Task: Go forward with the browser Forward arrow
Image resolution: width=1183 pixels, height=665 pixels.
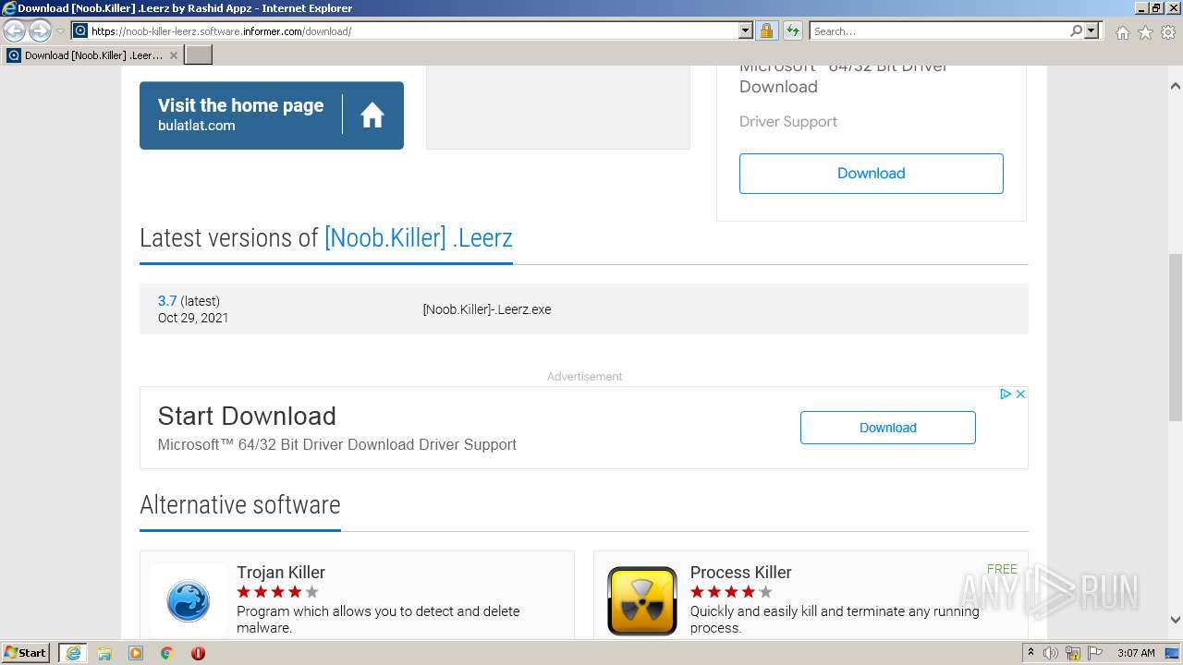Action: [40, 31]
